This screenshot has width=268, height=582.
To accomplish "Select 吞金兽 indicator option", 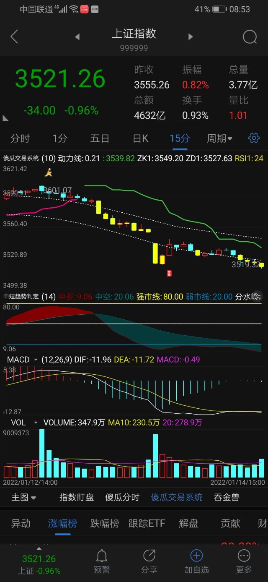I will click(x=227, y=497).
